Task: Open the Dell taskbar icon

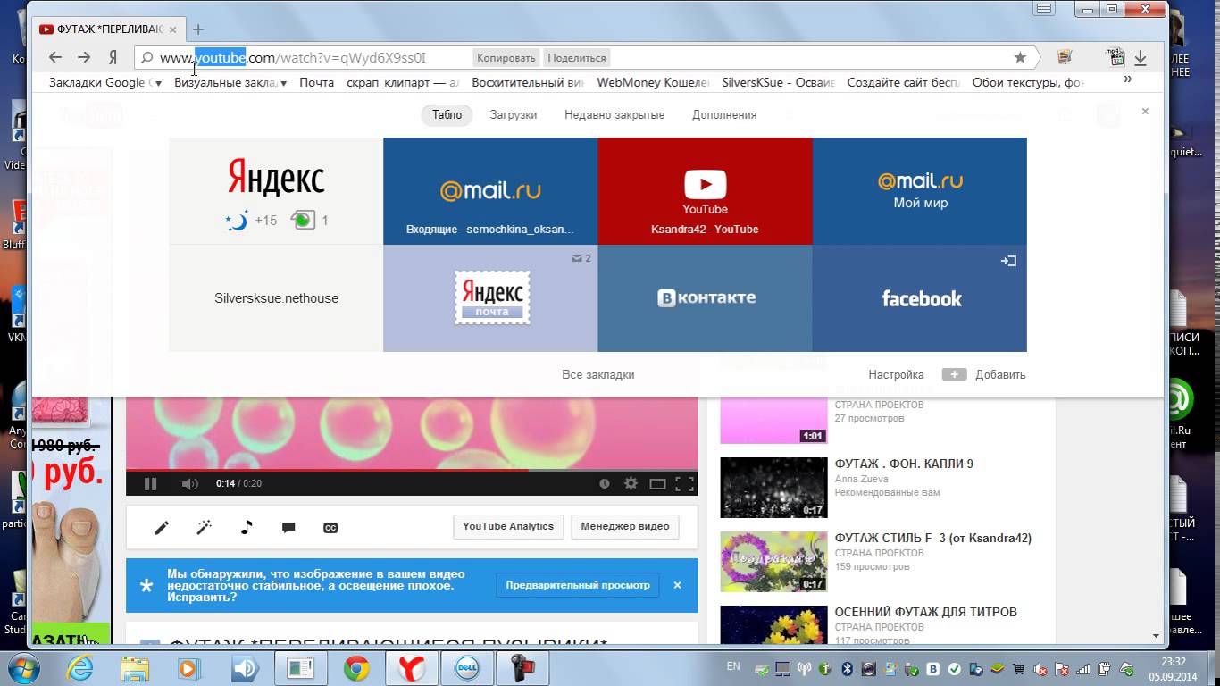Action: point(466,668)
